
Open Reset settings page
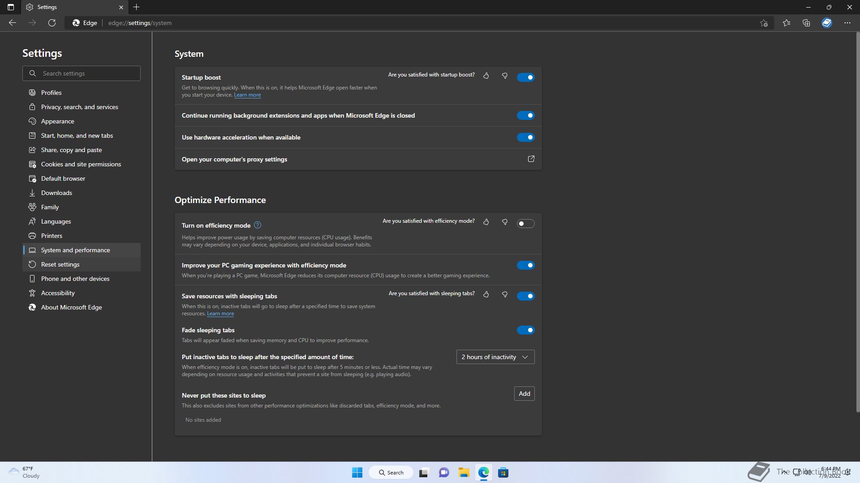pos(82,264)
